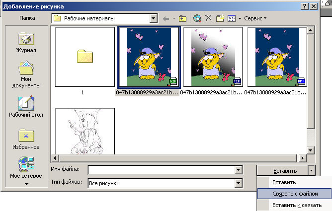Viewport: 332px width, 211px height.
Task: Delete the selected file with X icon
Action: (x=208, y=18)
